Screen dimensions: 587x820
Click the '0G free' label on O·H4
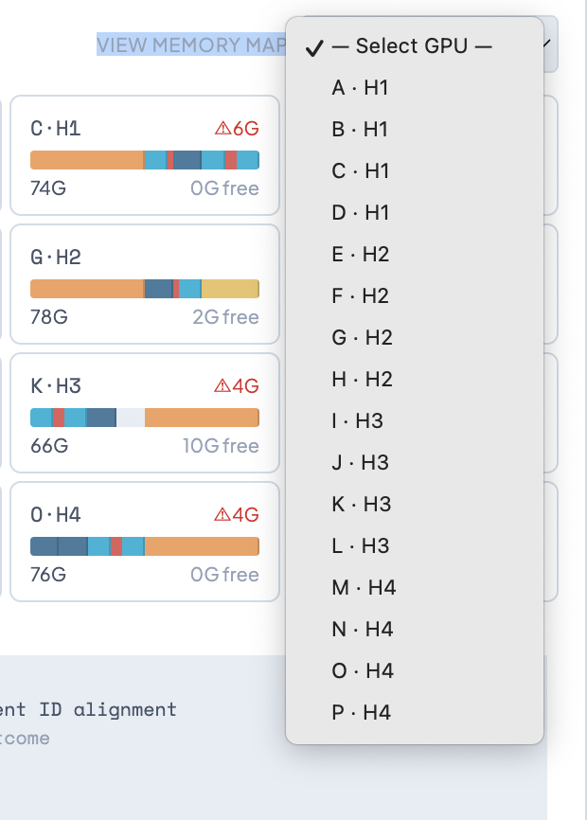[224, 575]
